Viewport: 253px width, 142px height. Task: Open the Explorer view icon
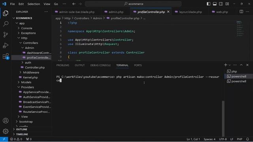(6, 13)
